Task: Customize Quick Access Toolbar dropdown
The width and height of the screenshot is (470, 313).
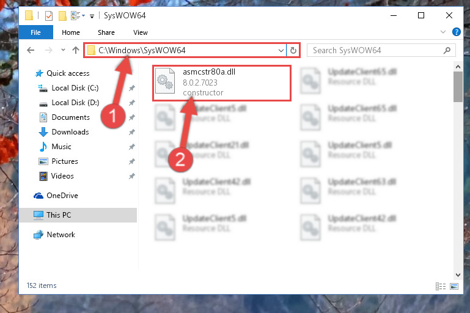Action: pos(92,16)
